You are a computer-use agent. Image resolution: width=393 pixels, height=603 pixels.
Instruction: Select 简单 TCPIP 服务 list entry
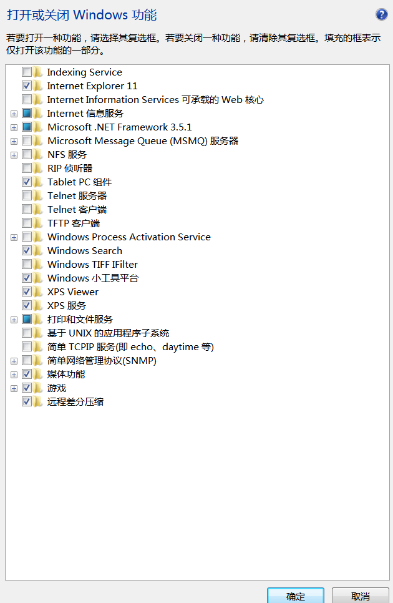(130, 347)
